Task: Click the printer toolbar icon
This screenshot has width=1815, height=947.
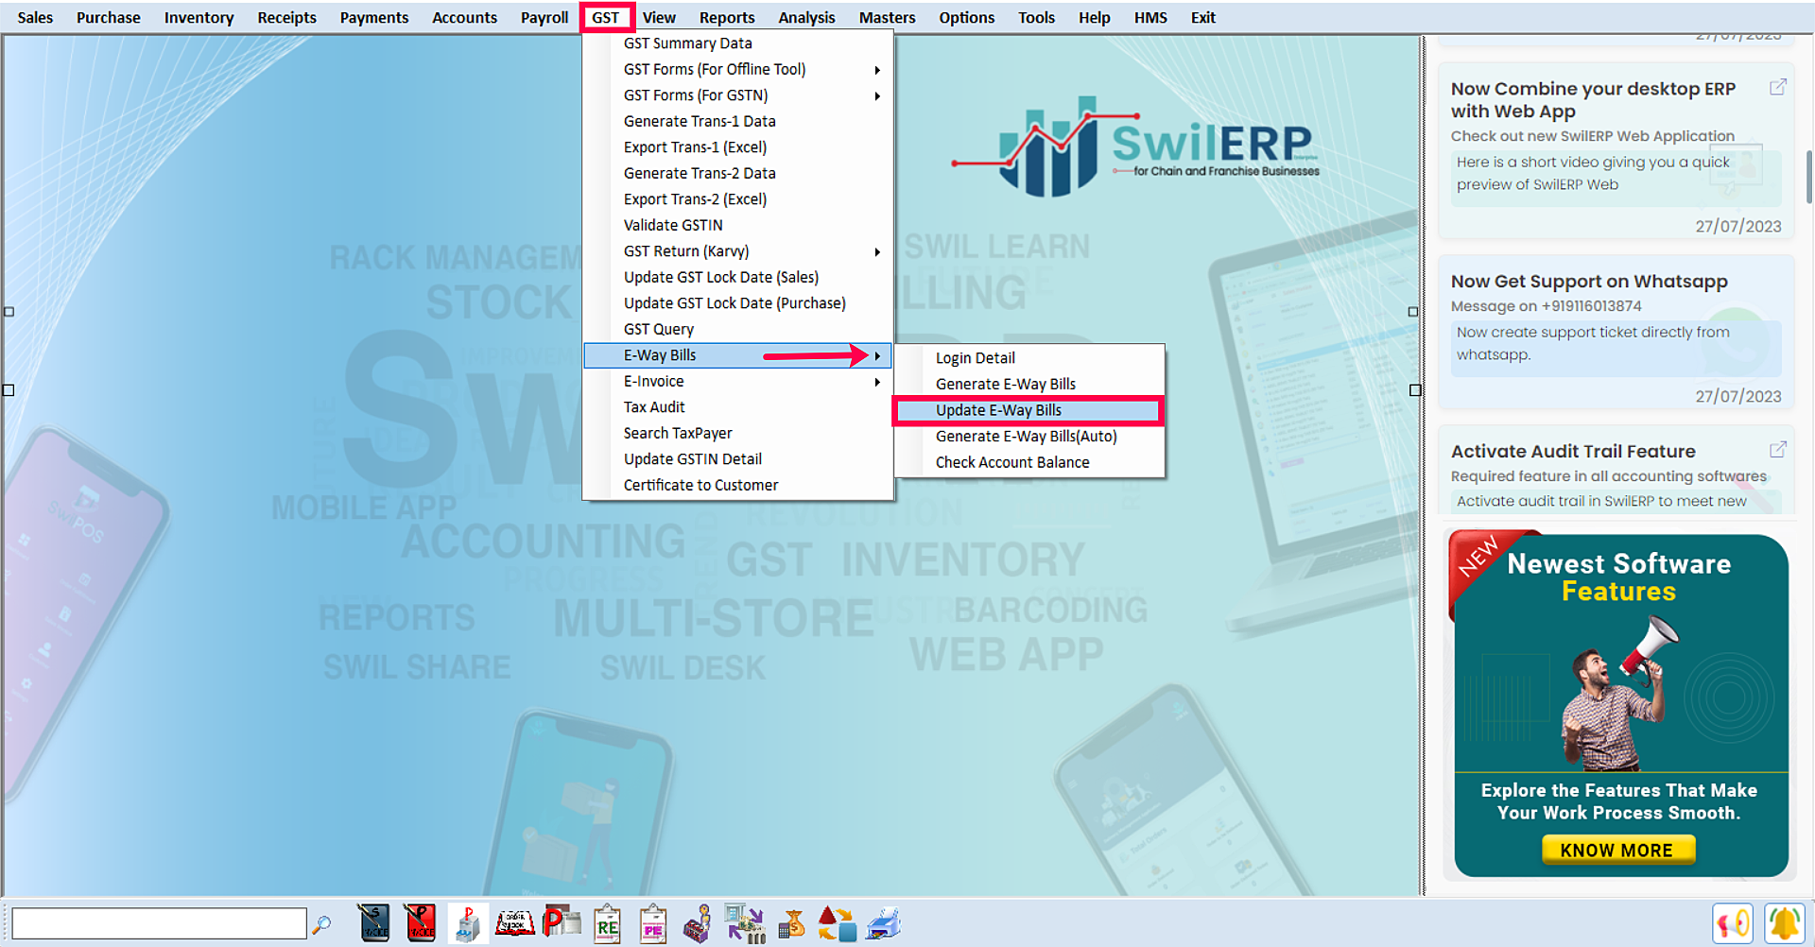Action: point(883,923)
